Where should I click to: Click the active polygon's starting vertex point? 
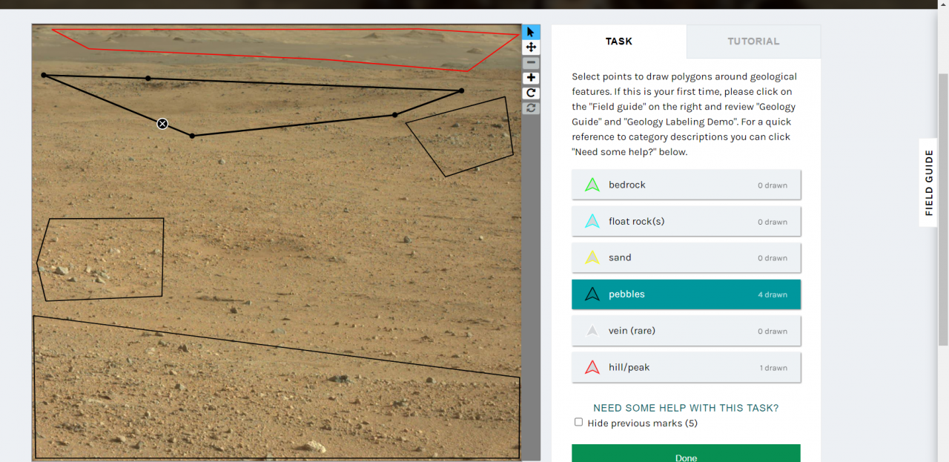(44, 75)
